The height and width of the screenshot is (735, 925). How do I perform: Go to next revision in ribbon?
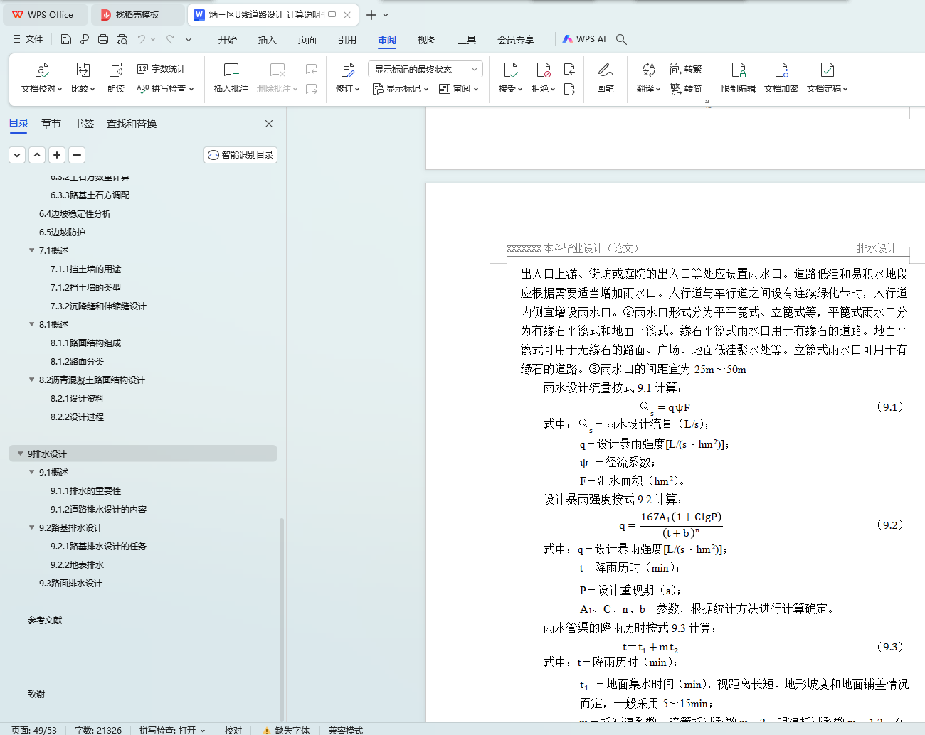pyautogui.click(x=569, y=89)
